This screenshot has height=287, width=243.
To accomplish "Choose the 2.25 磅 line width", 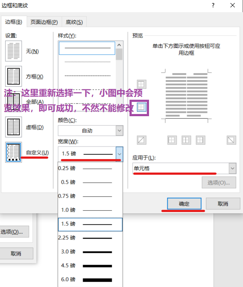I will pos(90,238).
